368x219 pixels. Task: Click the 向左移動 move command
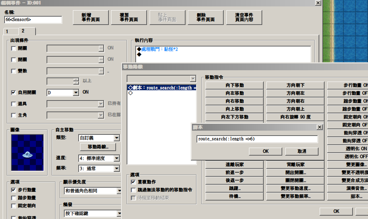235,93
